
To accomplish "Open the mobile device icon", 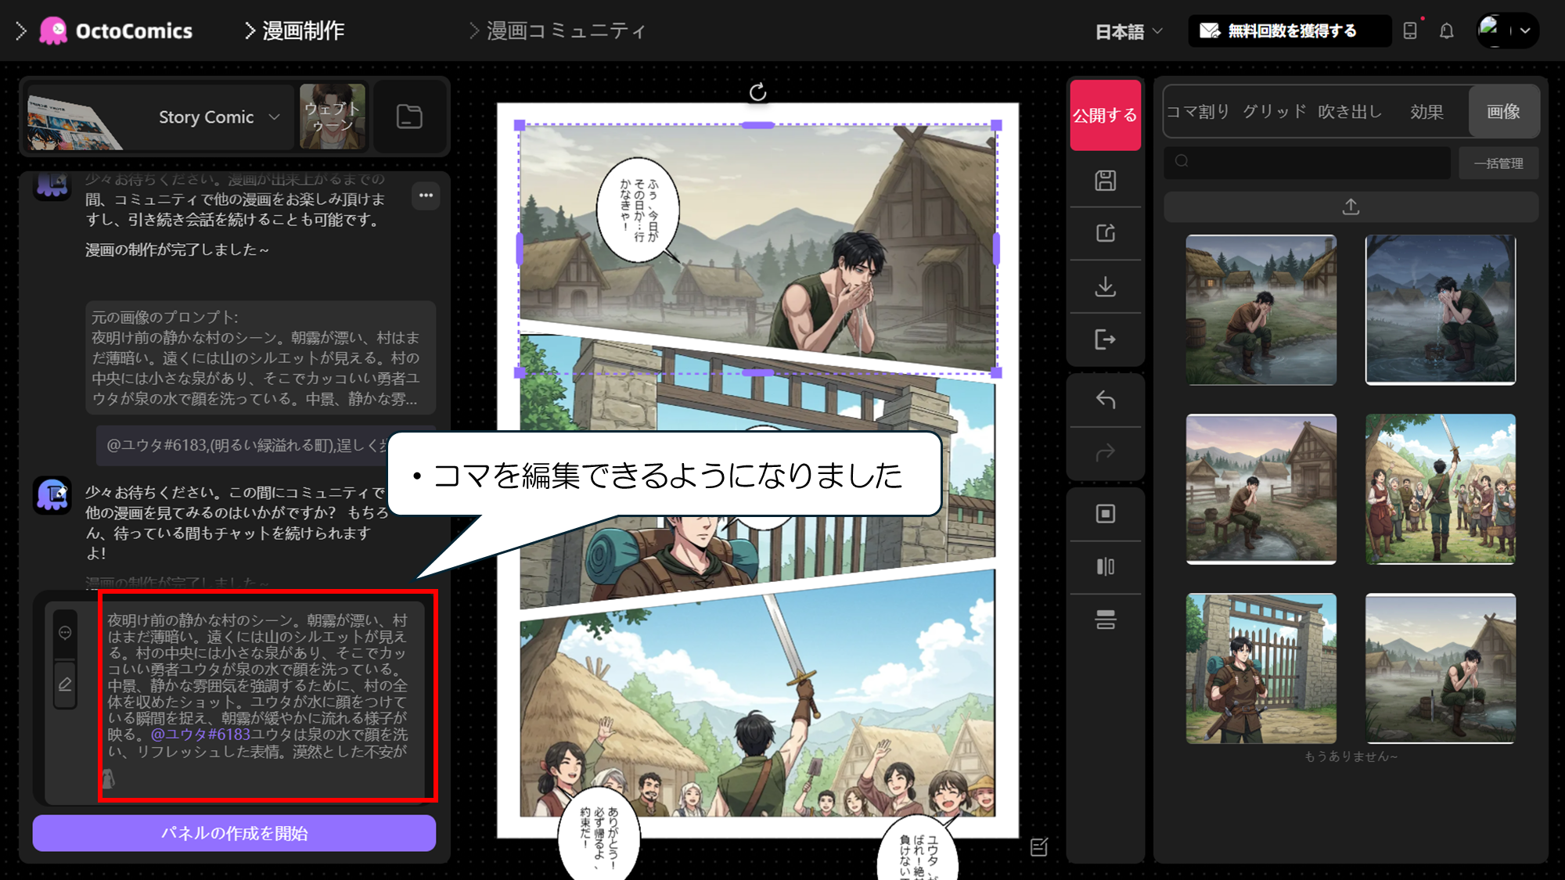I will coord(1410,31).
